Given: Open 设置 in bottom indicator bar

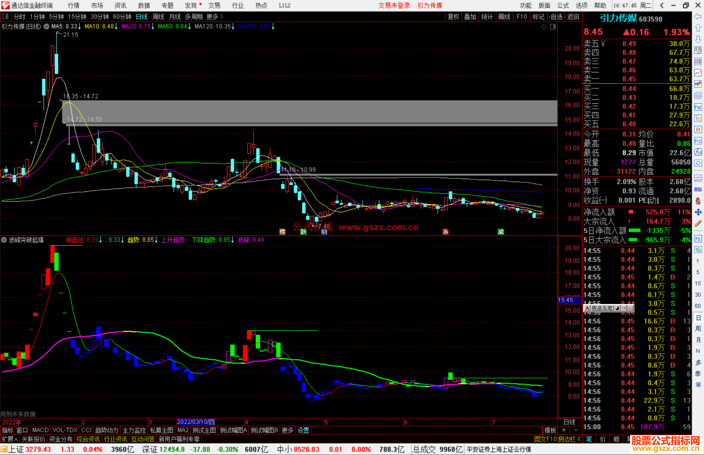Looking at the screenshot, I should (303, 430).
